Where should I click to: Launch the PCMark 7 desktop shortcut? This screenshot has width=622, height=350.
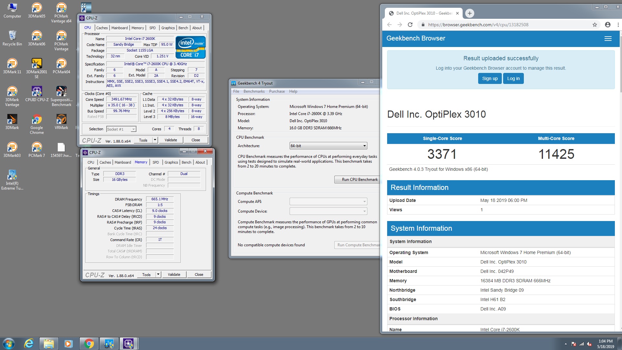click(37, 150)
